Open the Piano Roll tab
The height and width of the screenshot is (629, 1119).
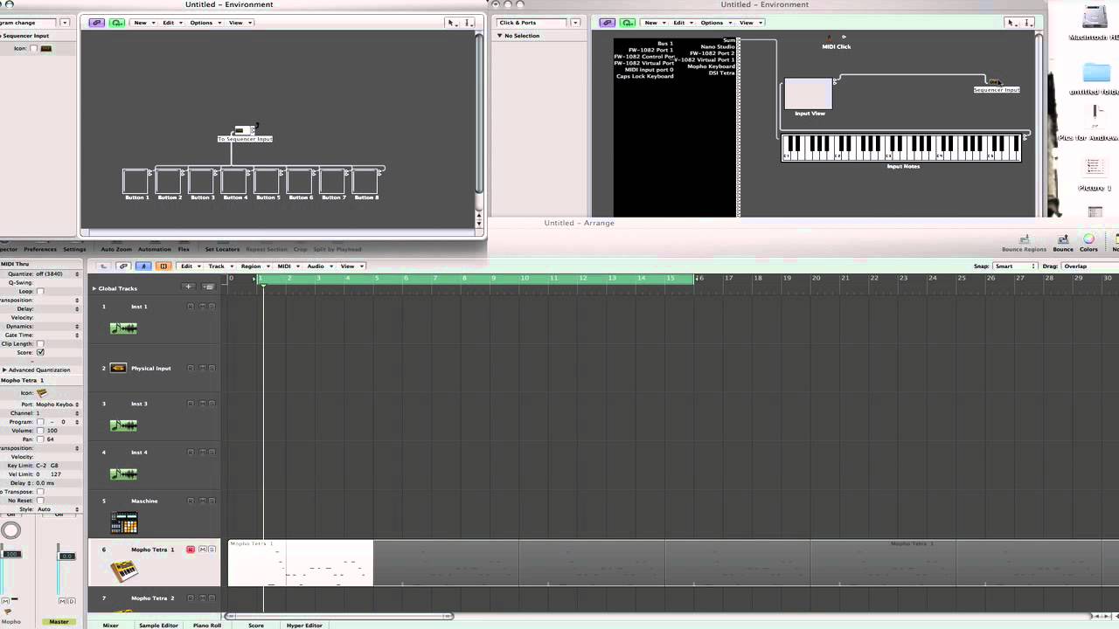(207, 626)
